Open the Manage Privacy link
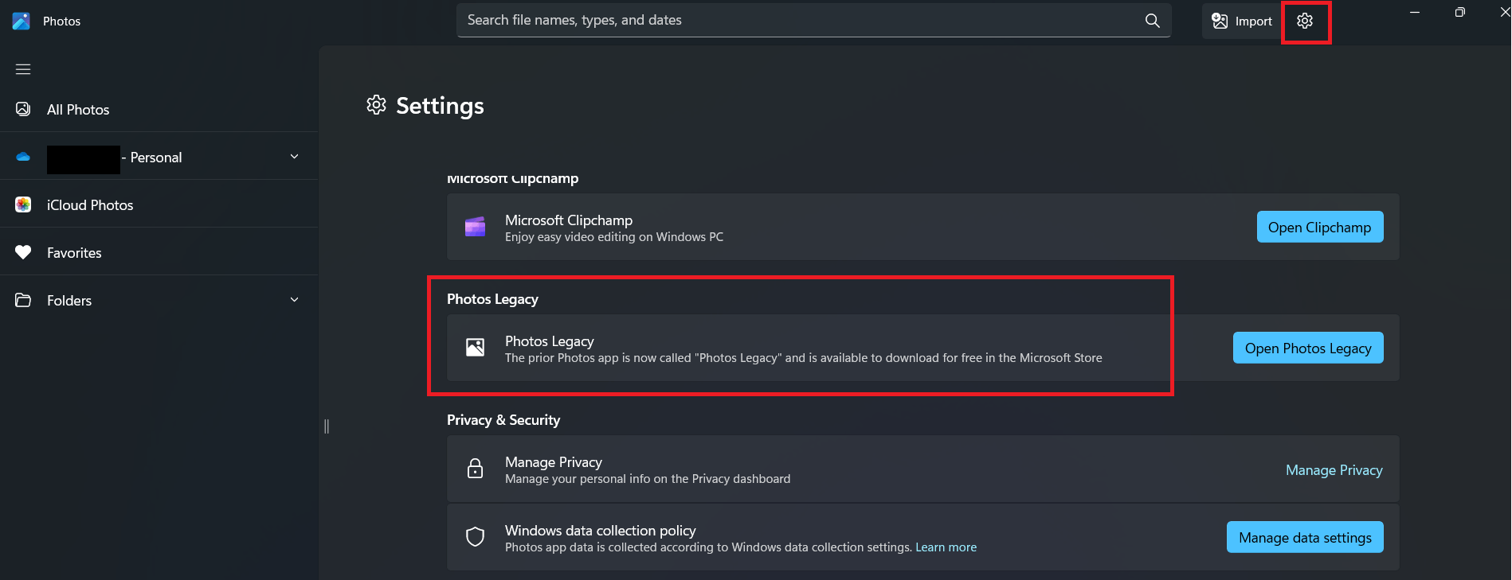1512x580 pixels. [1334, 470]
